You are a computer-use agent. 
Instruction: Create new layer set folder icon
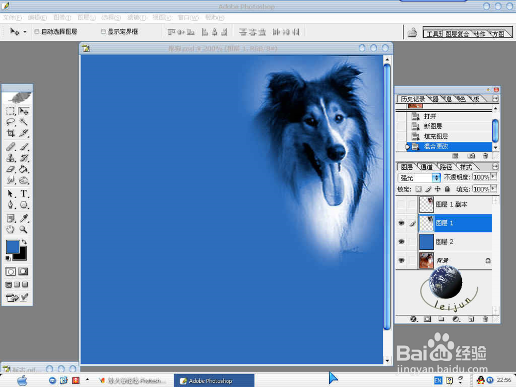coord(441,319)
